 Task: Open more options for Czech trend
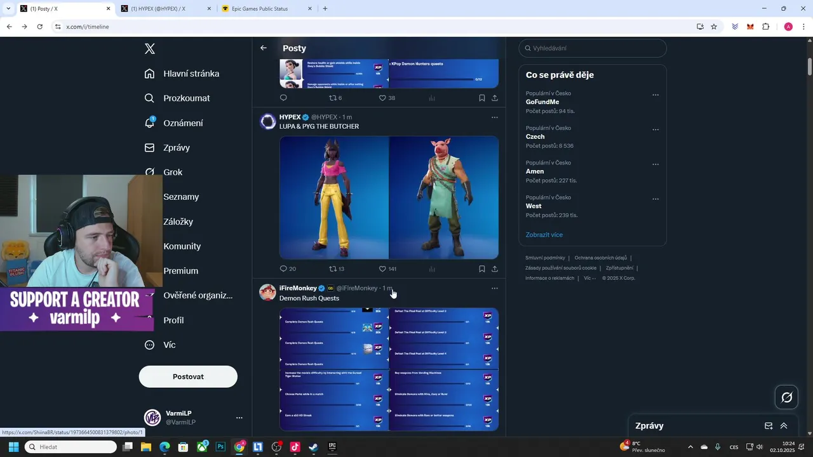coord(655,129)
